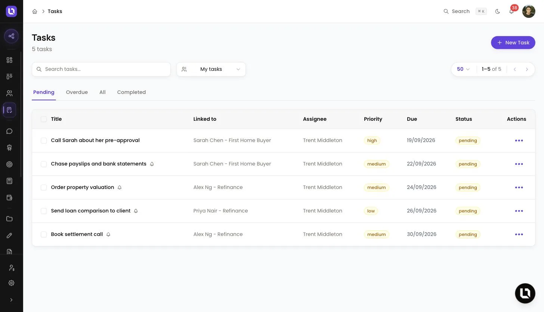544x312 pixels.
Task: Go to the previous page of tasks
Action: (514, 69)
